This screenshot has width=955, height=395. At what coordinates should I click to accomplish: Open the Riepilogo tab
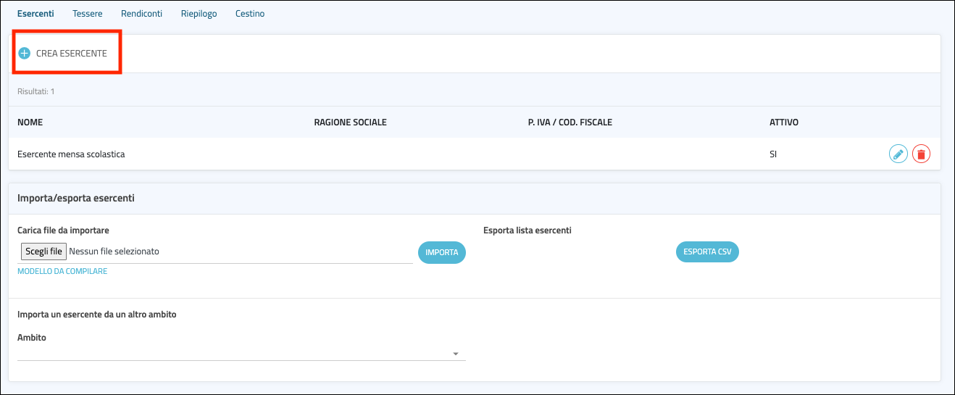pos(199,14)
